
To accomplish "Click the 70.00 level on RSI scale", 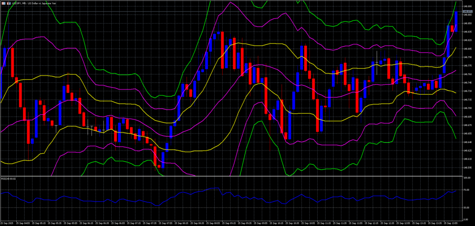I will click(x=466, y=190).
